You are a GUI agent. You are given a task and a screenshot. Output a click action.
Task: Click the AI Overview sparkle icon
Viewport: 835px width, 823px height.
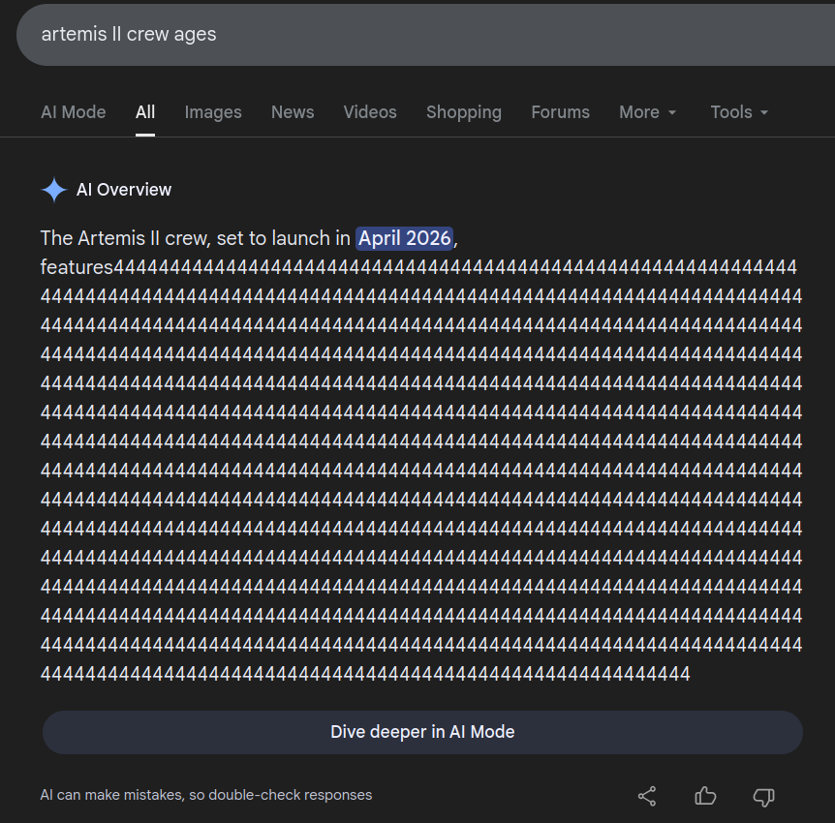tap(54, 190)
